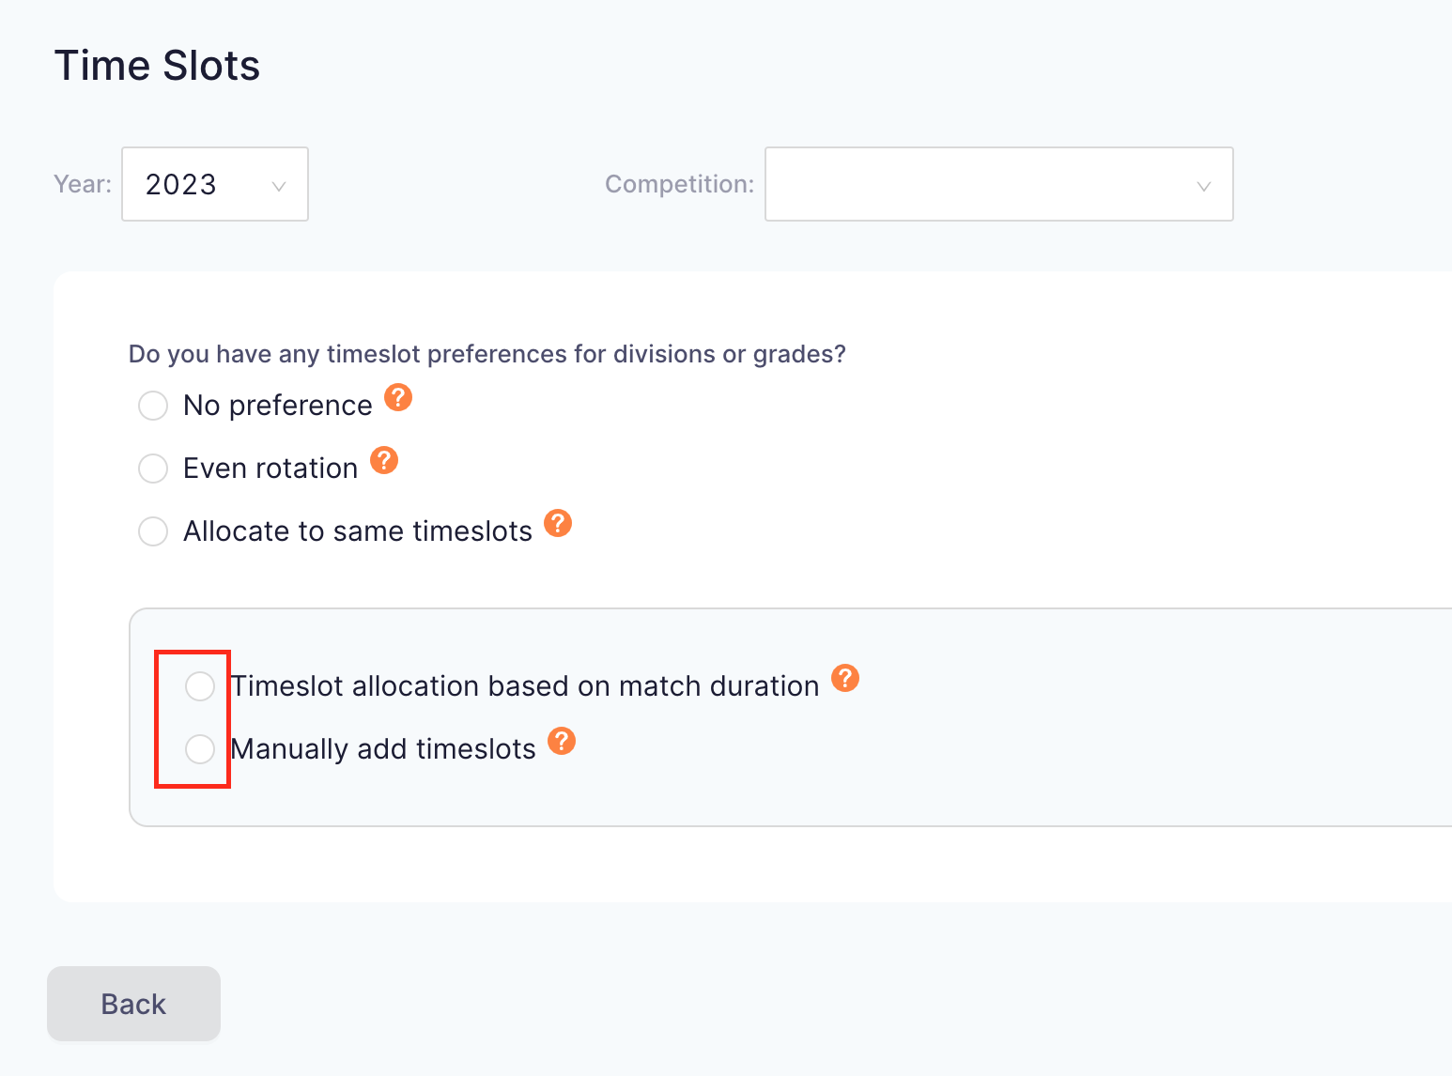The width and height of the screenshot is (1452, 1076).
Task: Enable Allocate to same timeslots radio button
Action: [153, 531]
